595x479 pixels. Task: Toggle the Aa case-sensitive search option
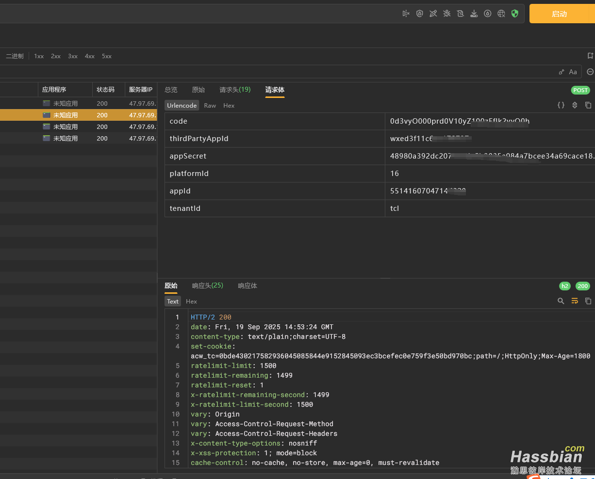click(x=573, y=72)
